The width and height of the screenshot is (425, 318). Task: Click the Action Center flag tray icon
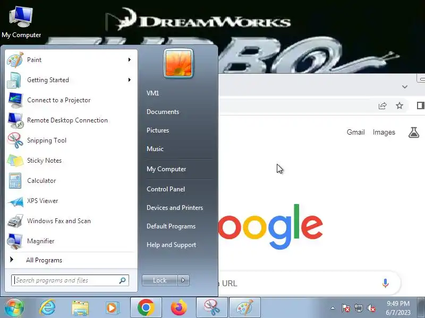click(346, 308)
